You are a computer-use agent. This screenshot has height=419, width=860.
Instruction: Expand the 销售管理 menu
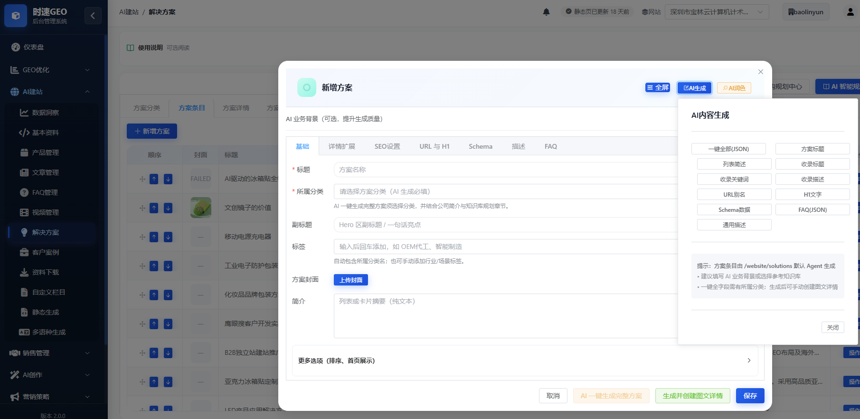(x=51, y=353)
